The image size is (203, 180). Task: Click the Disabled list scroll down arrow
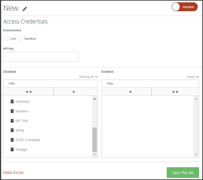coord(94,154)
